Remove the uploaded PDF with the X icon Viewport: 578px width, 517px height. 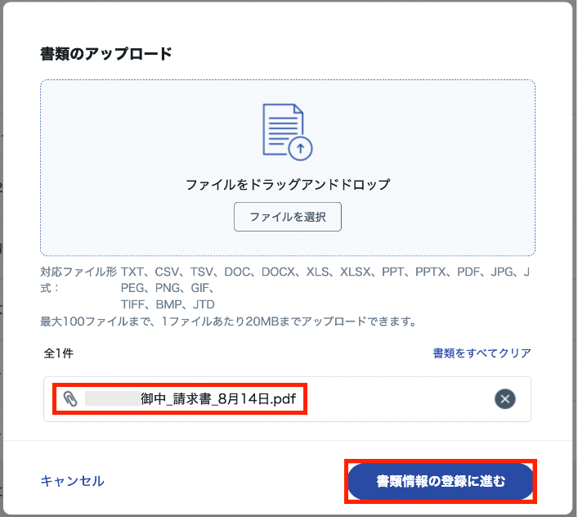(x=504, y=399)
